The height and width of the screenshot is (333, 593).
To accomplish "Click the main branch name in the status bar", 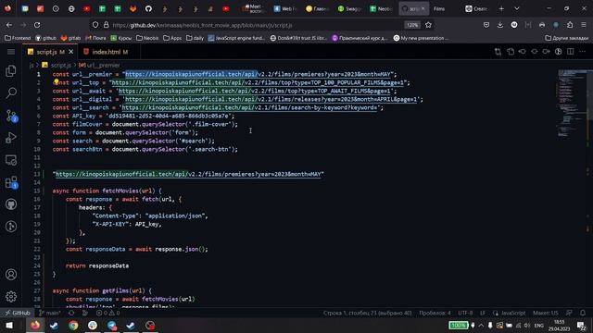I will point(50,313).
